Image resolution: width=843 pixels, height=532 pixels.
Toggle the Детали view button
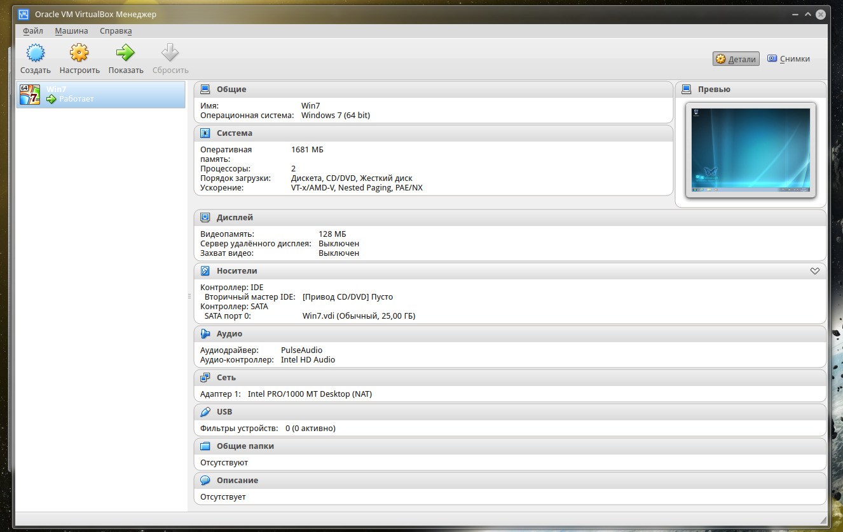pyautogui.click(x=736, y=59)
